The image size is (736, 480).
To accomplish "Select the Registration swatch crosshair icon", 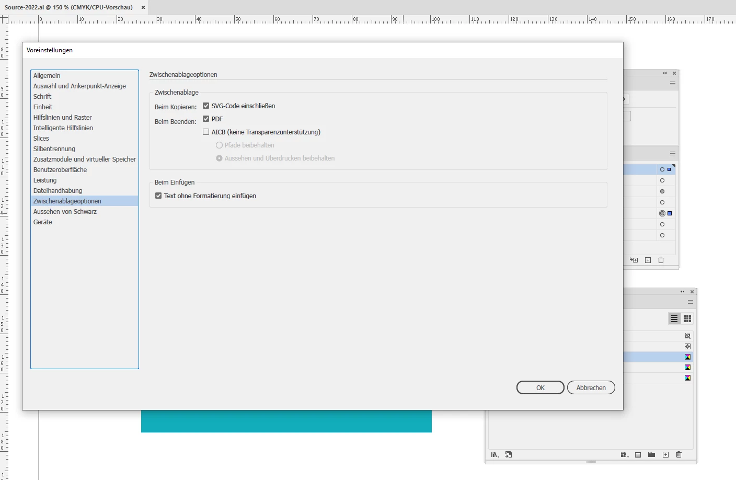I will (x=687, y=346).
